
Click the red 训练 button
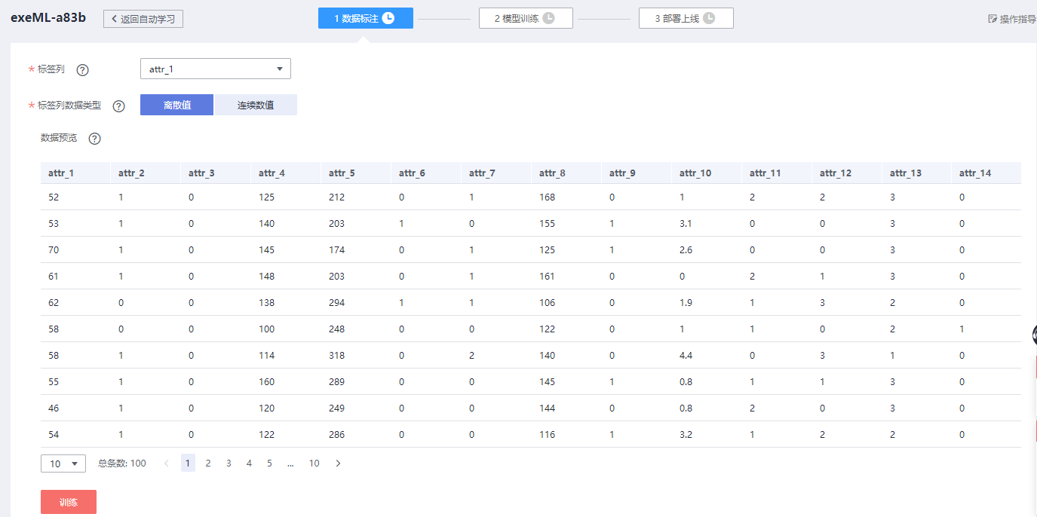[69, 502]
